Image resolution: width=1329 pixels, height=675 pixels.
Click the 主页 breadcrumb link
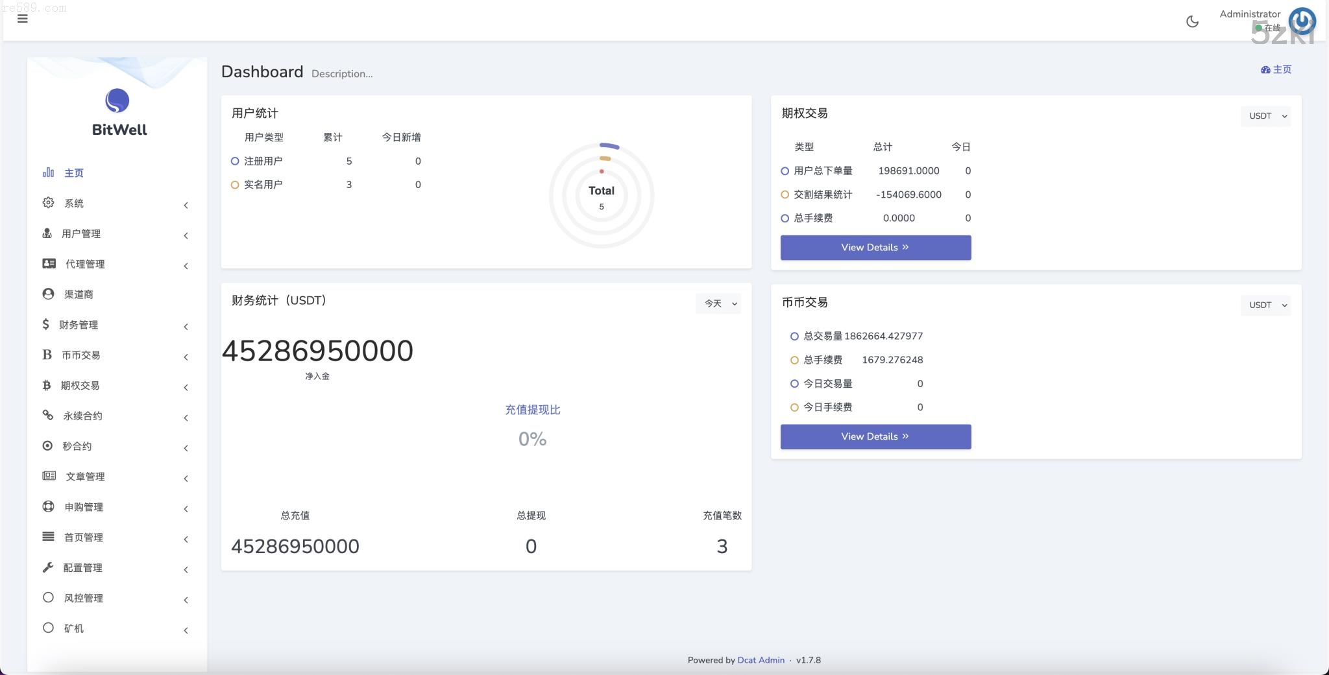click(x=1276, y=69)
